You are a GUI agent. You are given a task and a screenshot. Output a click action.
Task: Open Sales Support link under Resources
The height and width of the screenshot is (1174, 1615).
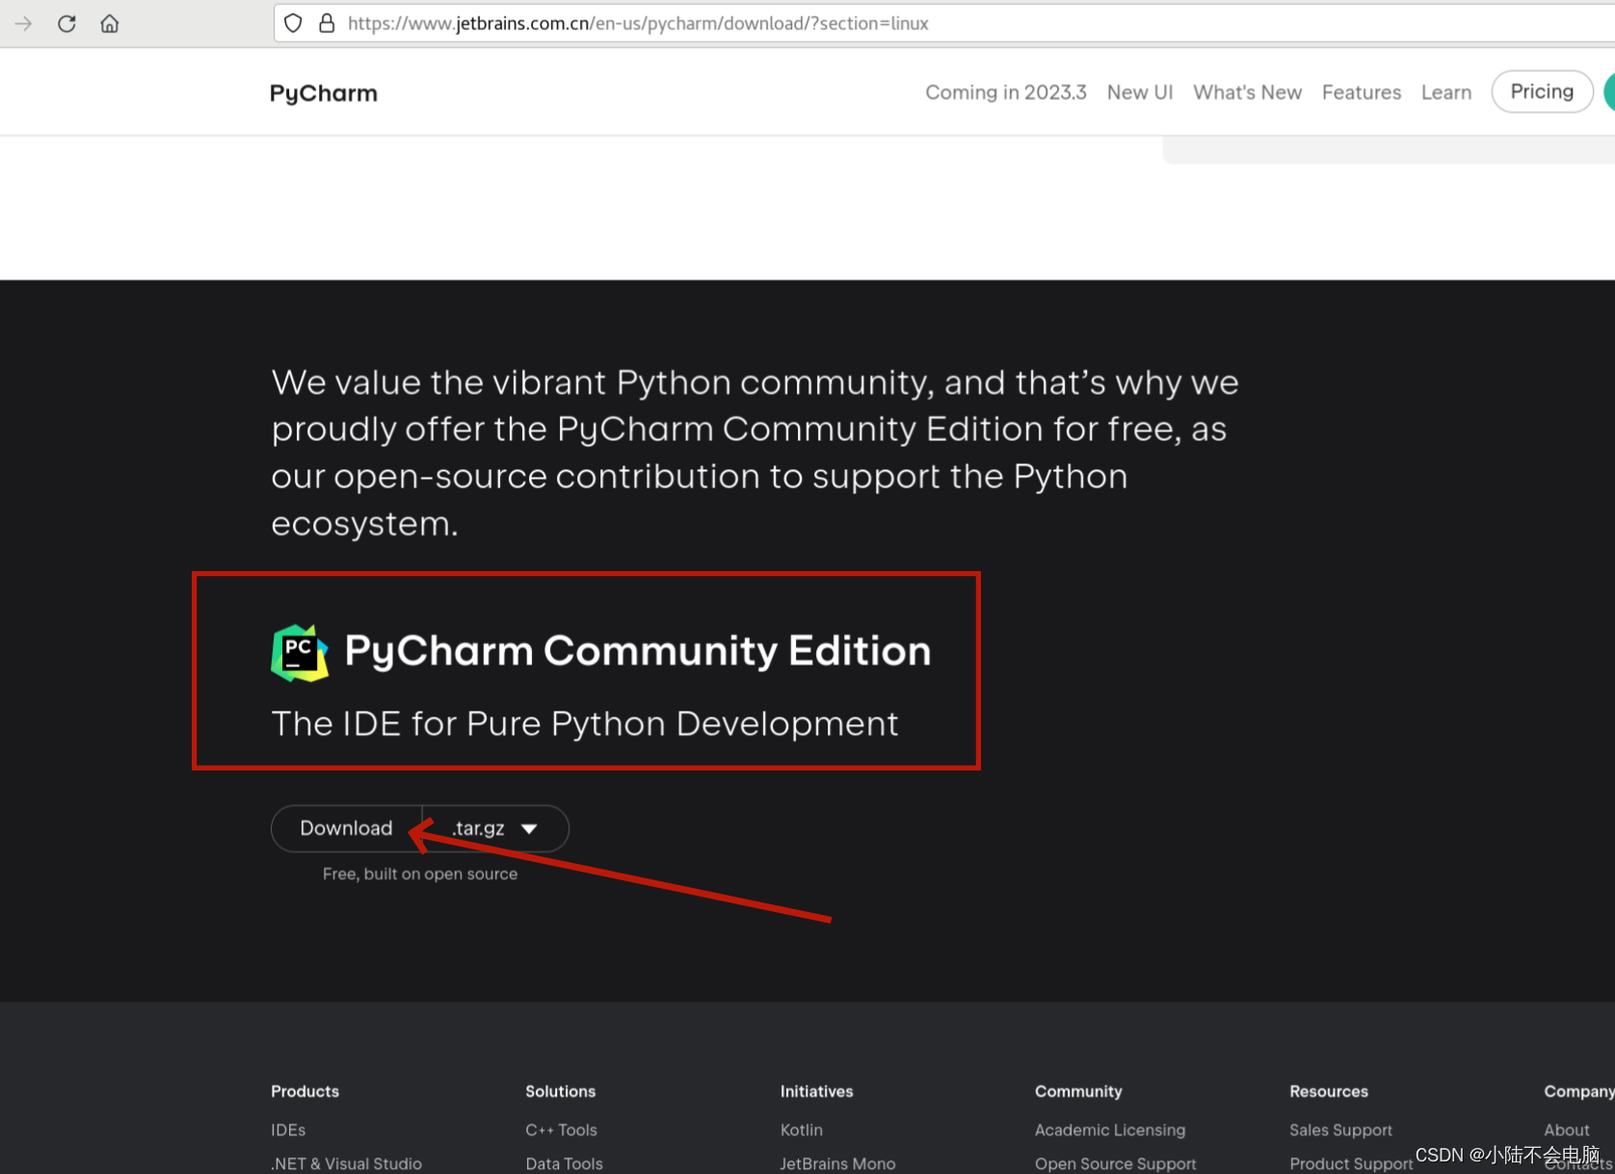1341,1130
